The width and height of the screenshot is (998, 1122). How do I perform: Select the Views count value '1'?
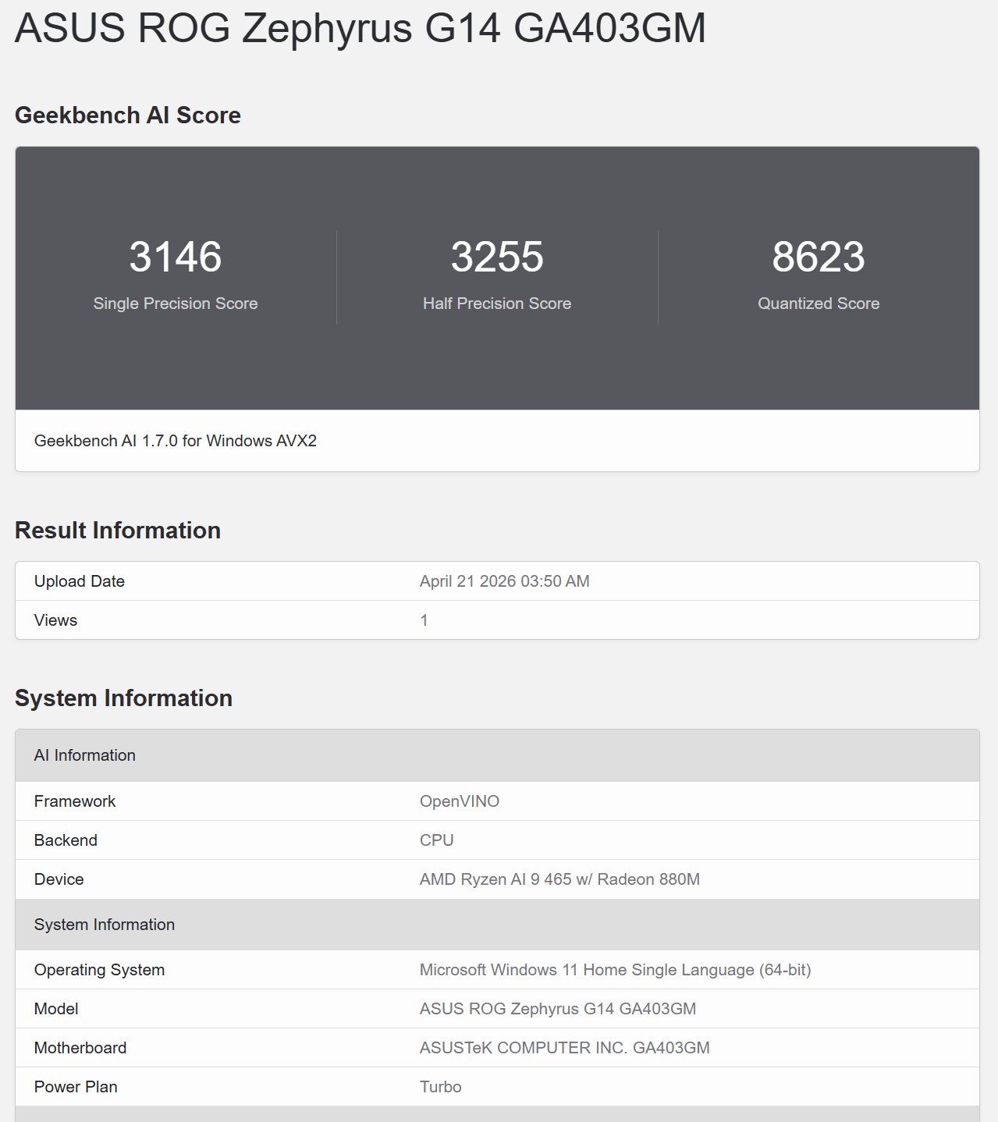pyautogui.click(x=424, y=620)
